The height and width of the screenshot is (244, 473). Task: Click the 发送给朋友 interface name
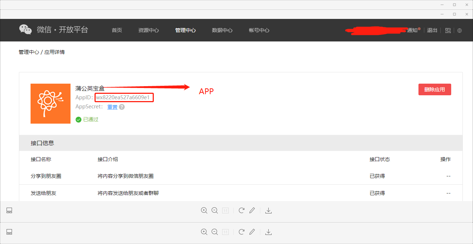point(43,193)
